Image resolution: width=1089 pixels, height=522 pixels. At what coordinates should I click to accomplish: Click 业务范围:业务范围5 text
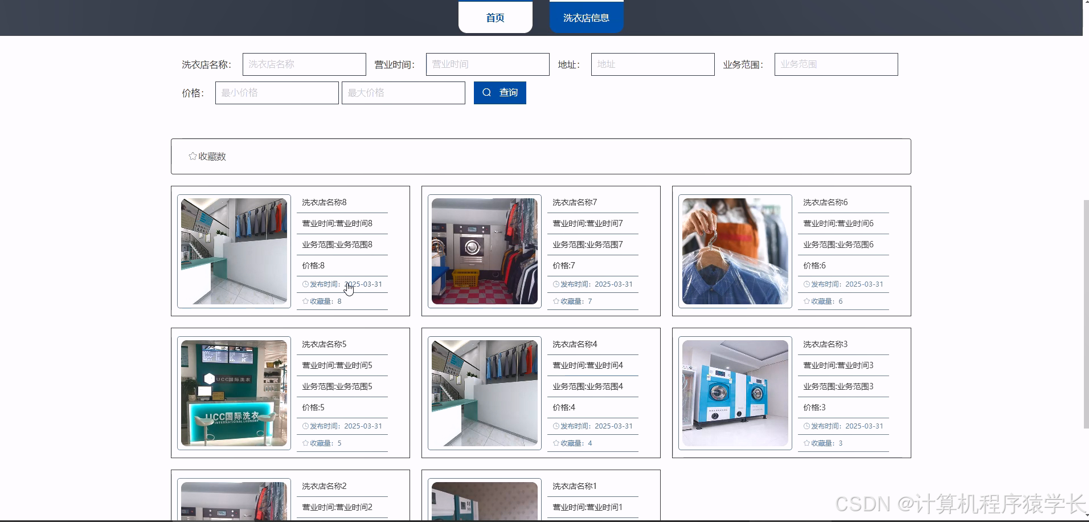coord(337,386)
